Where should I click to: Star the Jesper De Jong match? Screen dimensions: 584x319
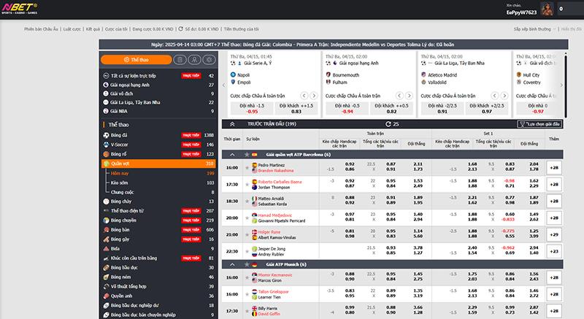pyautogui.click(x=247, y=252)
